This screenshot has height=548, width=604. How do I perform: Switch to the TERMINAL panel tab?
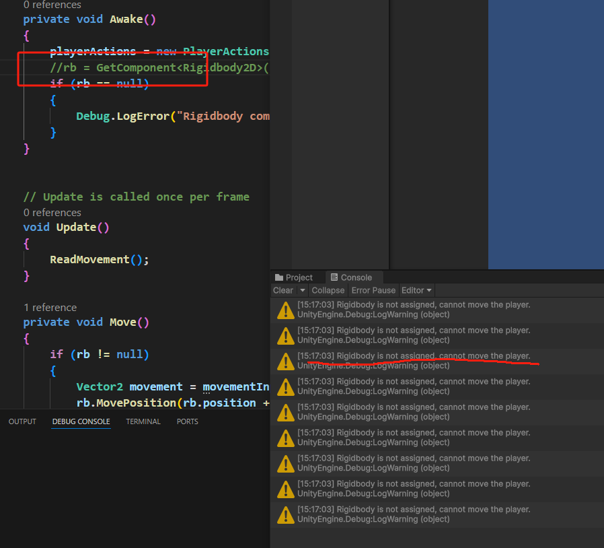pyautogui.click(x=143, y=421)
